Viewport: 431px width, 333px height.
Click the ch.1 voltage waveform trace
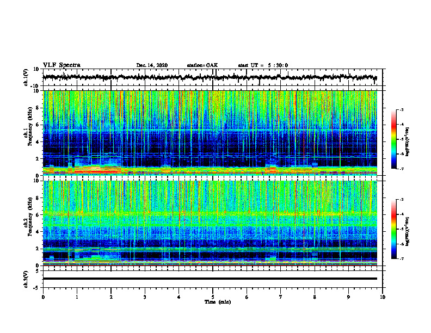coord(210,77)
